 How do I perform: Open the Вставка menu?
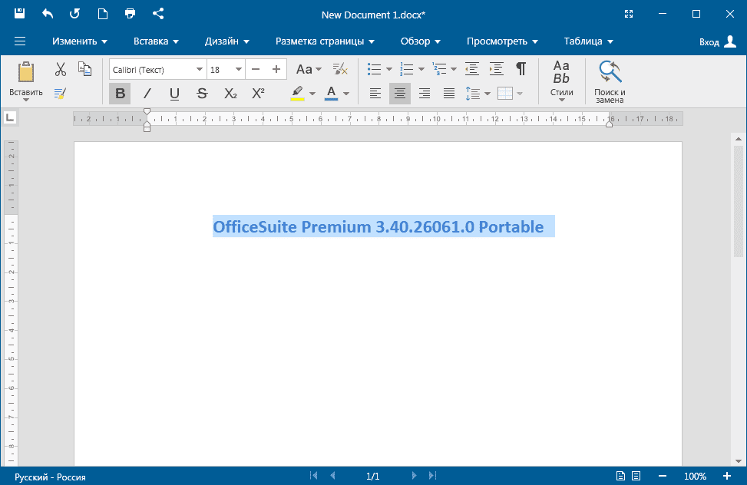156,41
